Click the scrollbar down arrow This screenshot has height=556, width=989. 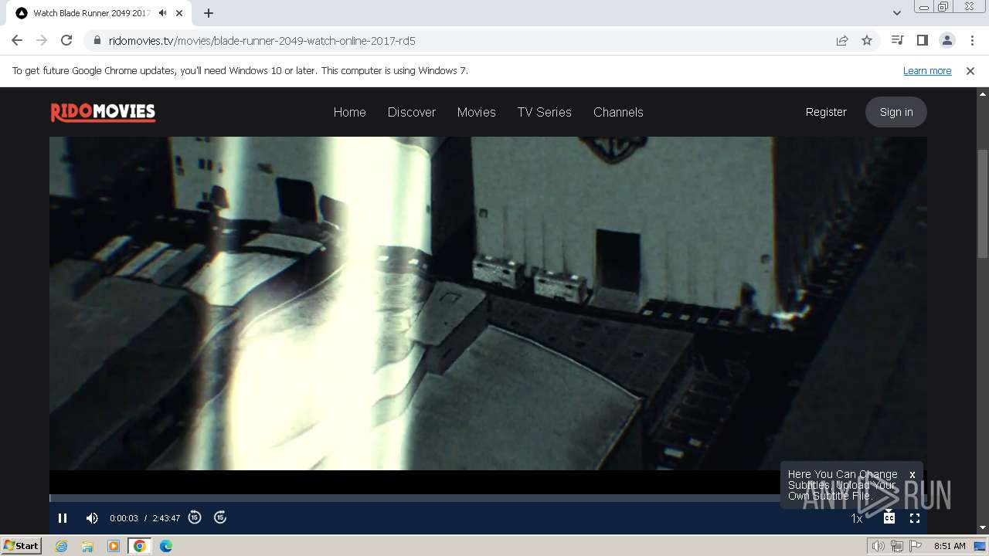click(983, 528)
